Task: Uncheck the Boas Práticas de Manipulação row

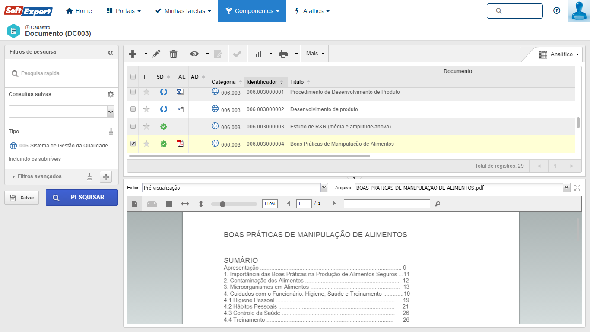Action: click(133, 144)
